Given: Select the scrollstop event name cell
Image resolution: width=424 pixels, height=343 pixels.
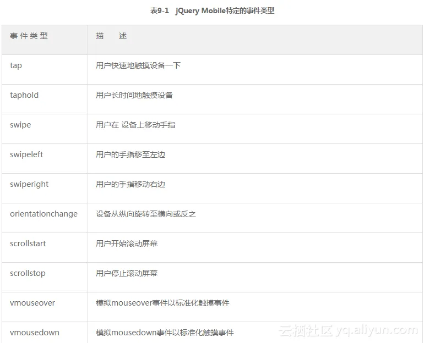Looking at the screenshot, I should point(45,278).
